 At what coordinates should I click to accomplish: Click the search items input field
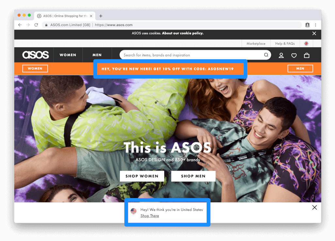195,55
